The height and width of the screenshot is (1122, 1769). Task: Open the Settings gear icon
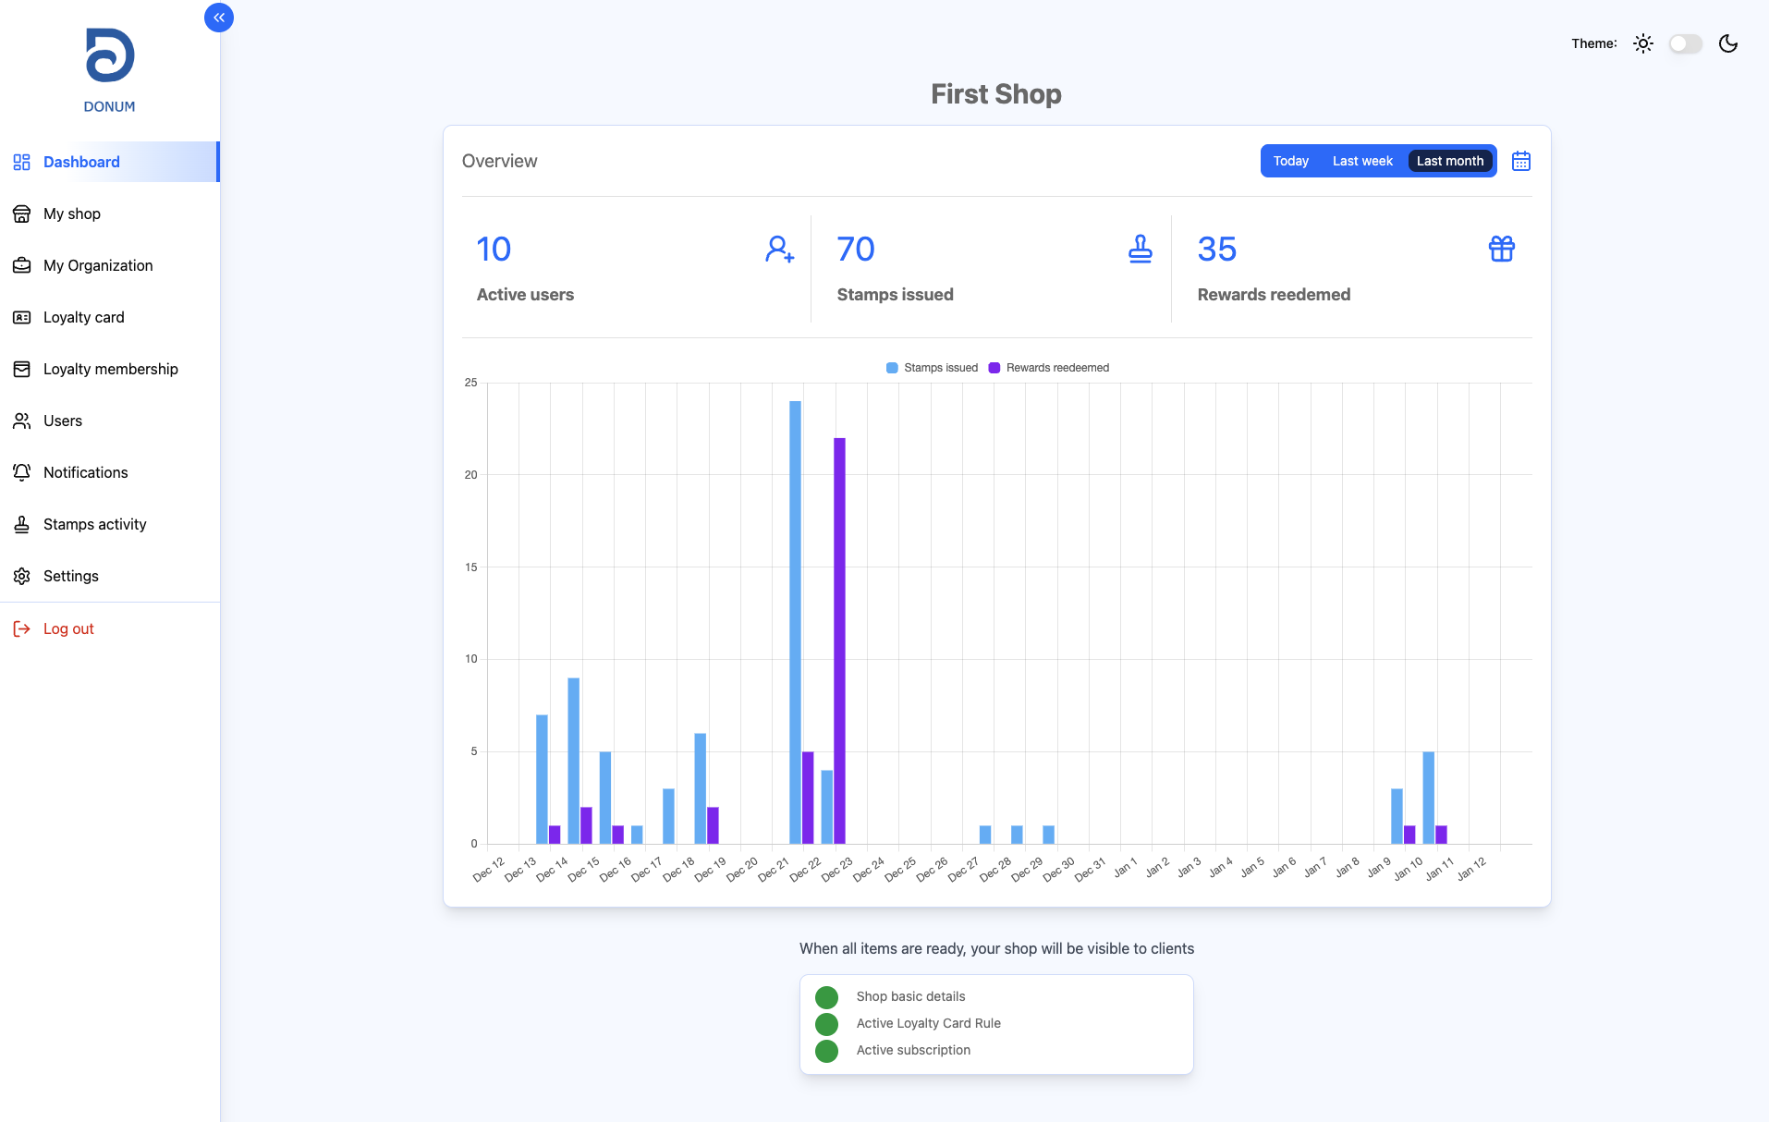coord(21,576)
